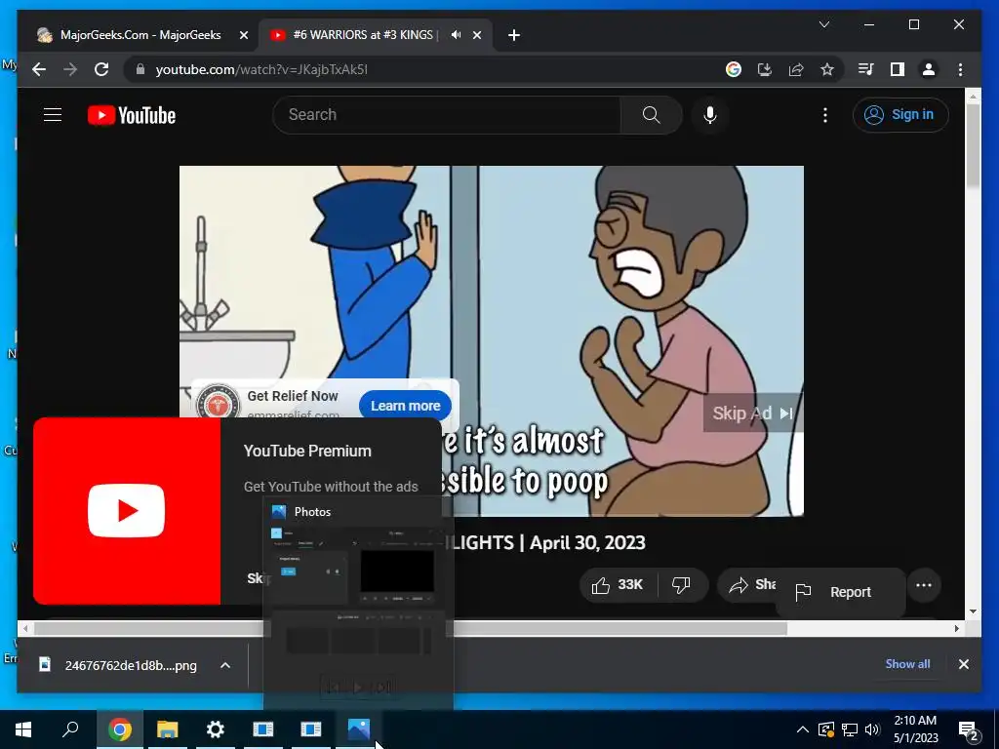Open the notification action center
This screenshot has height=749, width=999.
click(x=969, y=729)
